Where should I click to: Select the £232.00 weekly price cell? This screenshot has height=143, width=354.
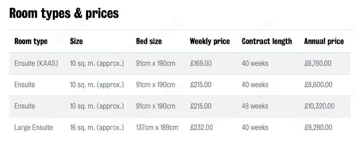[x=201, y=128]
